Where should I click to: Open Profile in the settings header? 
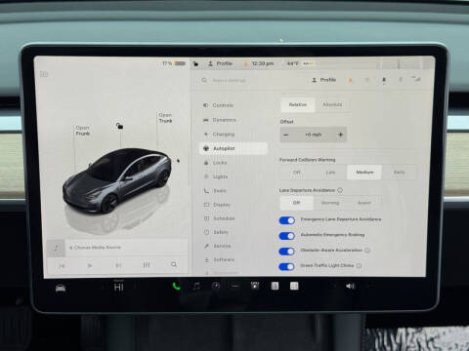[x=324, y=80]
